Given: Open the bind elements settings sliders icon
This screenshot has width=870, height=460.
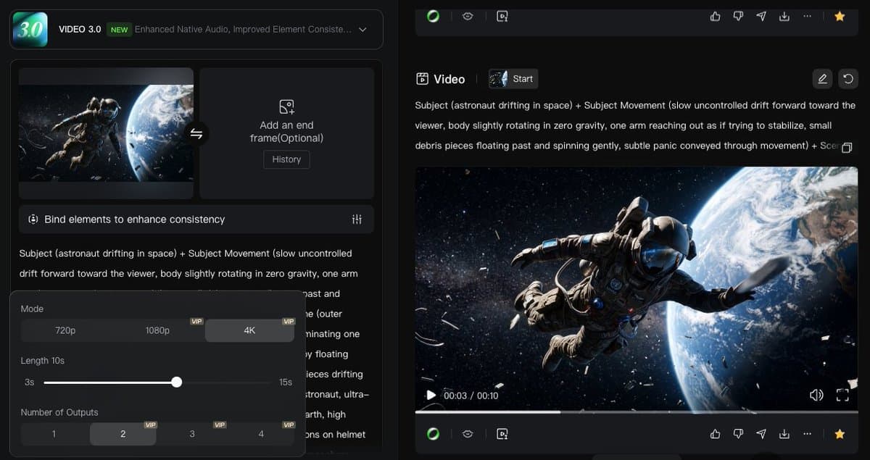Looking at the screenshot, I should (x=357, y=219).
